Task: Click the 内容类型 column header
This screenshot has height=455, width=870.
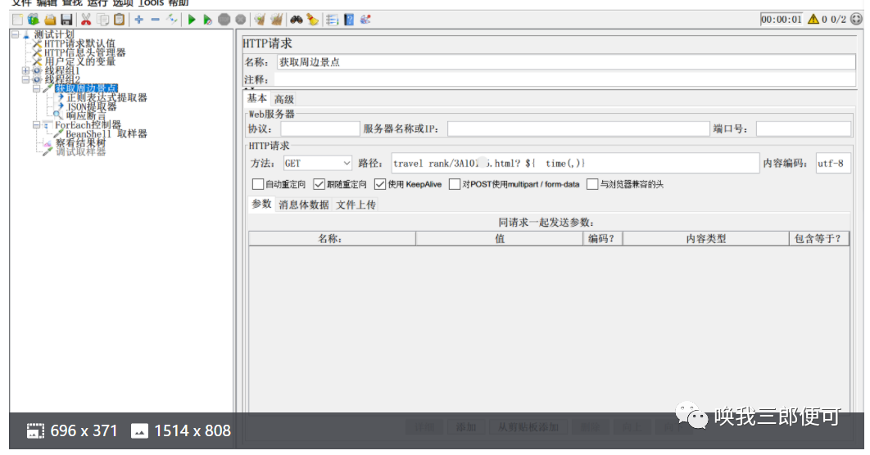Action: 705,238
